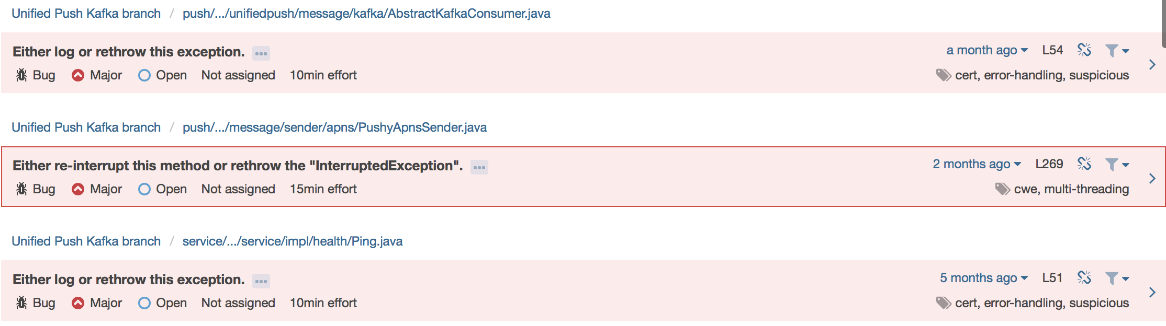Screen dimensions: 1166x326
Task: Click the Open status circle on the PushyApnsSender issue
Action: (x=144, y=189)
